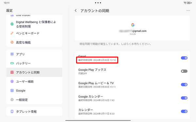
Task: Enable Google Play ブックス sync toggle
Action: coord(184,71)
